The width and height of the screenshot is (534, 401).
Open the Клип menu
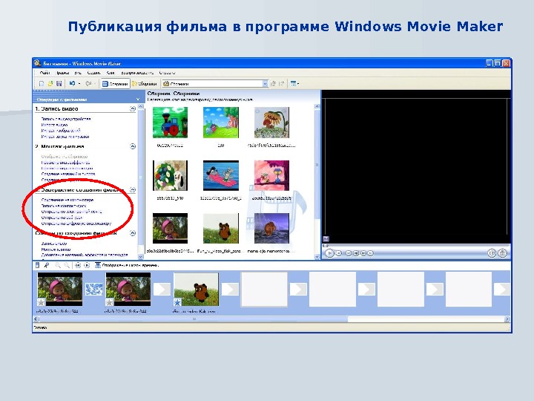111,73
